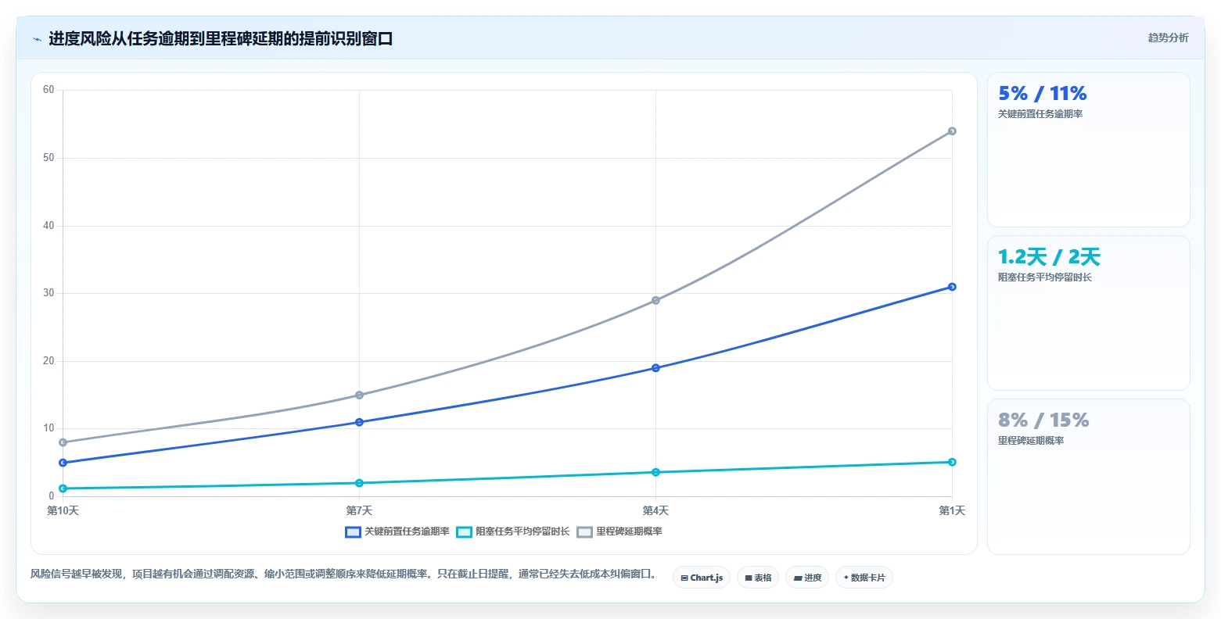
Task: Click the 阻塞任务平均停留时长 legend label
Action: (523, 531)
